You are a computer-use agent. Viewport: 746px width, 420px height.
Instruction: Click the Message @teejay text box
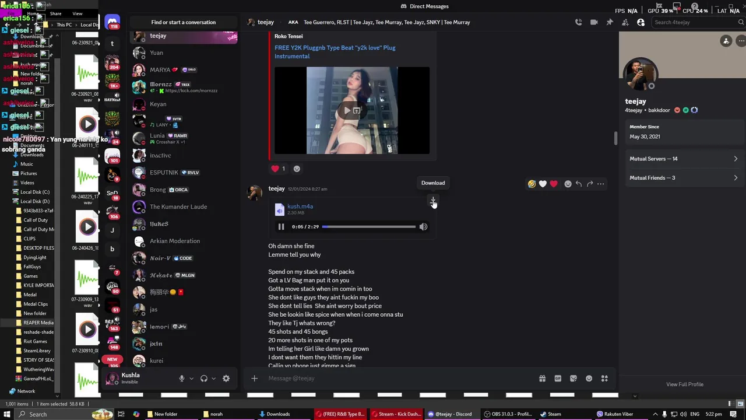[399, 379]
